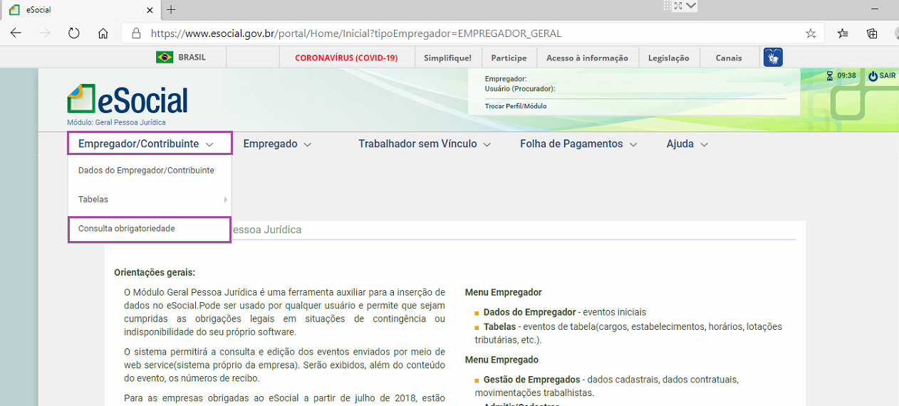This screenshot has height=406, width=899.
Task: Open the Simplifique! link
Action: pyautogui.click(x=447, y=58)
